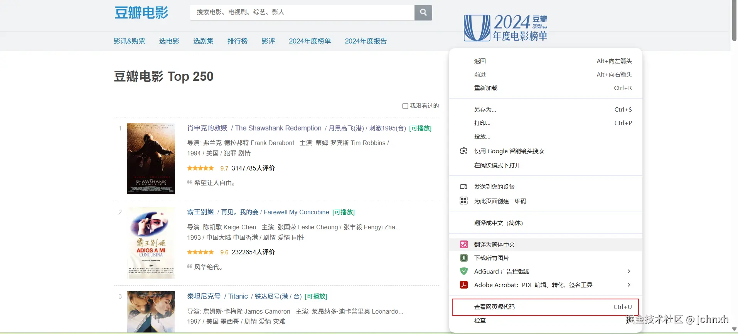Open the 影讯&购票 nav tab
Image resolution: width=738 pixels, height=334 pixels.
click(129, 41)
